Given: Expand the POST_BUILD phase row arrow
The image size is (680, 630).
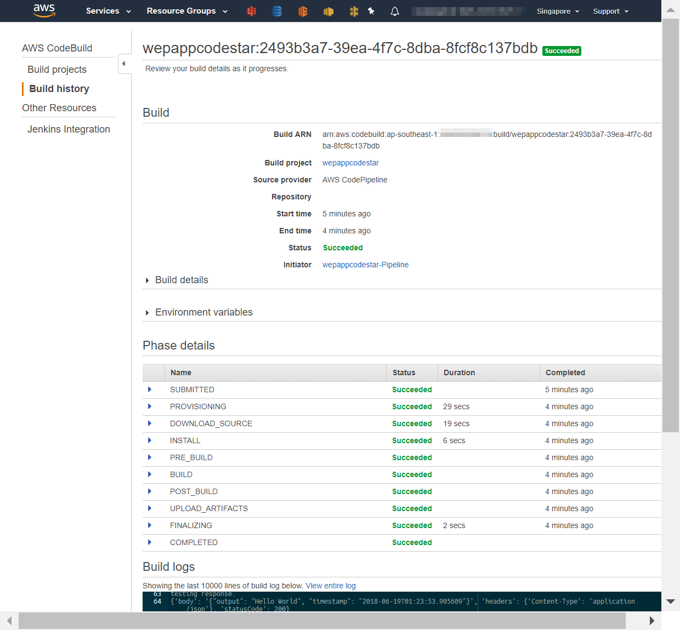Looking at the screenshot, I should [x=150, y=491].
